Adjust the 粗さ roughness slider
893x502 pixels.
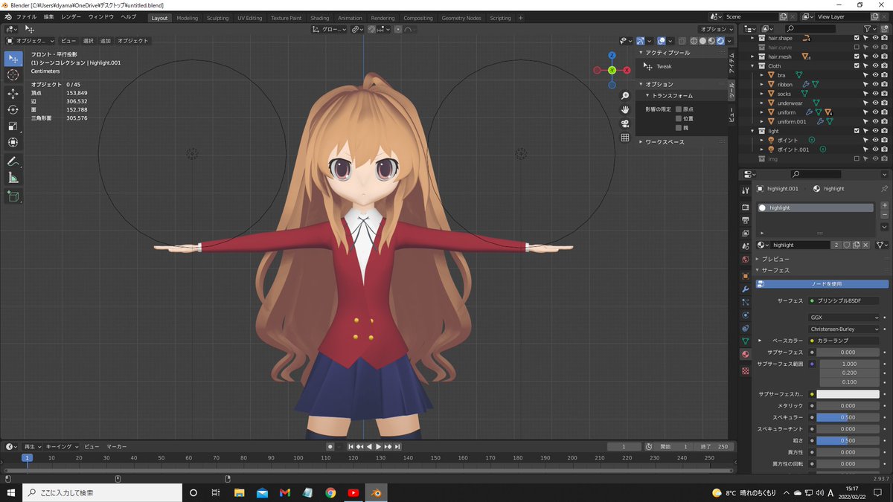848,440
